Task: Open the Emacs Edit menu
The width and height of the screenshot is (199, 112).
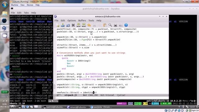Action: (63, 21)
